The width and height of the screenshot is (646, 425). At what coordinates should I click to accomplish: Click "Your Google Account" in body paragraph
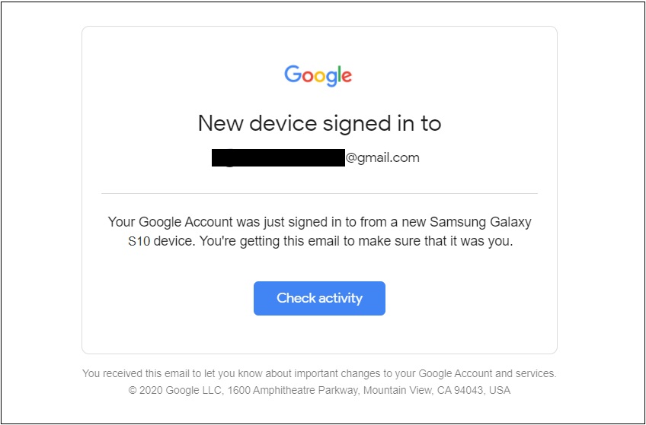(x=170, y=222)
